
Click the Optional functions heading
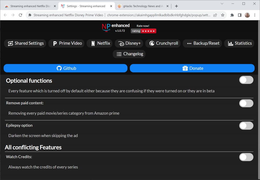[x=29, y=81]
